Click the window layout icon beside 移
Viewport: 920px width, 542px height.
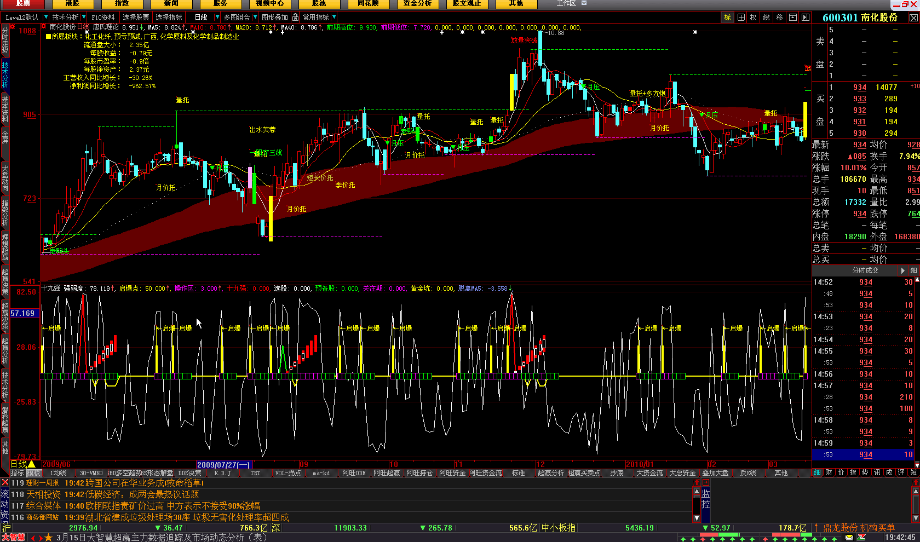792,18
